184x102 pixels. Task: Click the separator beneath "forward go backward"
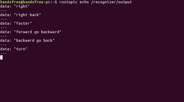[3, 36]
